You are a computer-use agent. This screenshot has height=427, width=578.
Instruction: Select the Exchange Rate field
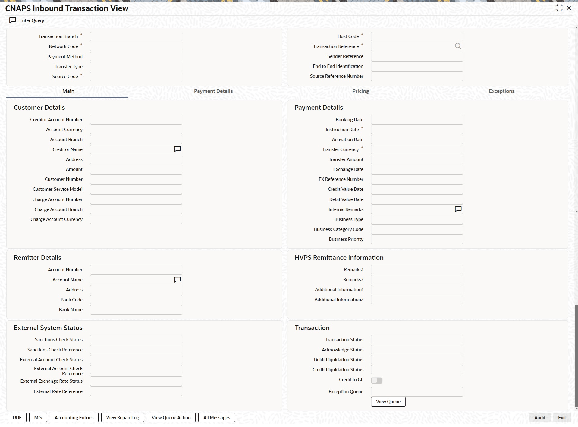pos(417,169)
